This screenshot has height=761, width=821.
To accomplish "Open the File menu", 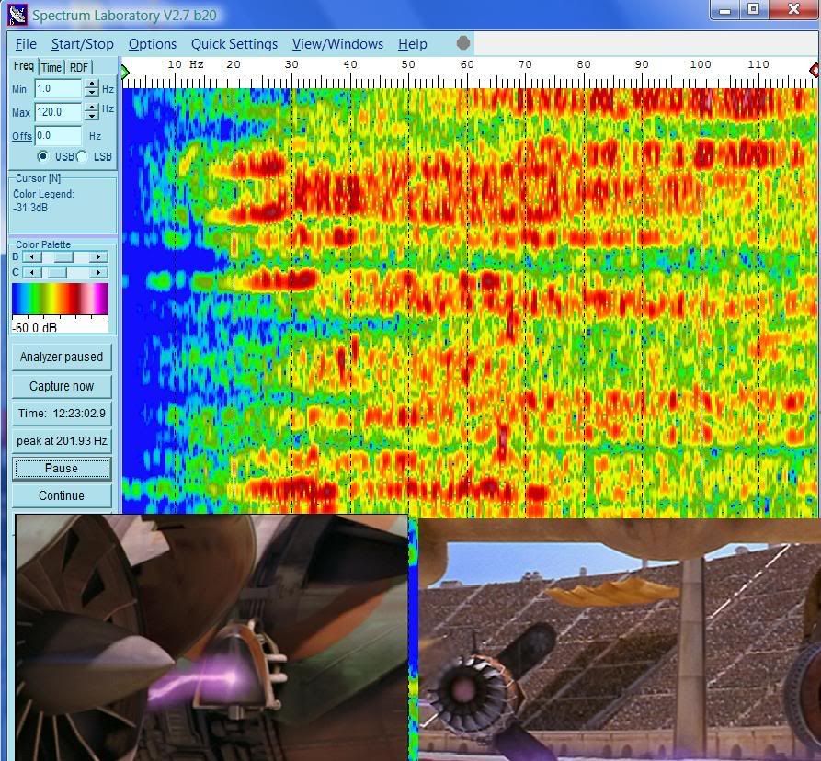I will coord(26,44).
